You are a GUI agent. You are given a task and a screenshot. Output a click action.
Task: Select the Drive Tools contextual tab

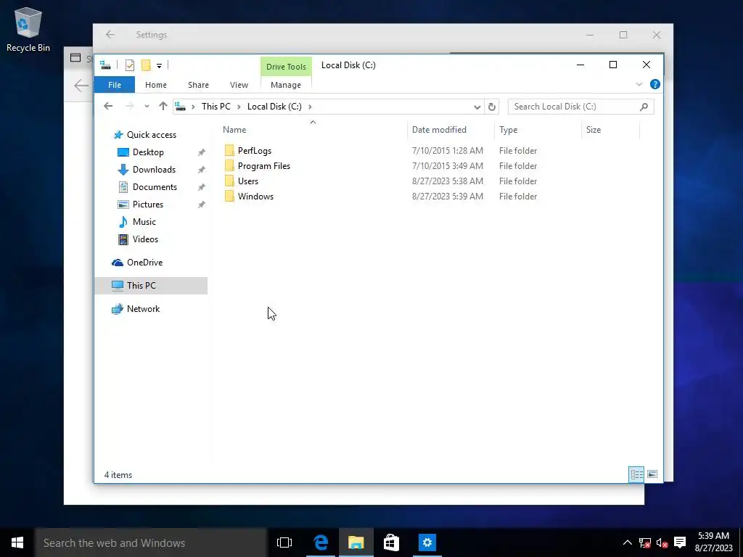point(286,67)
